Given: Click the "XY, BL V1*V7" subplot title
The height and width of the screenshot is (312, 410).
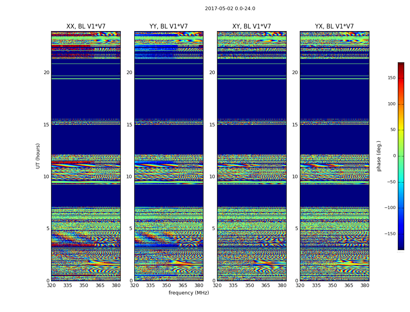Looking at the screenshot, I should [251, 27].
